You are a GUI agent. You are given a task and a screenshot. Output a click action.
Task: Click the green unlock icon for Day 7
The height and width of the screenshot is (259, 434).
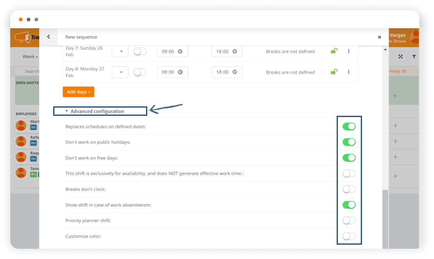pos(334,51)
